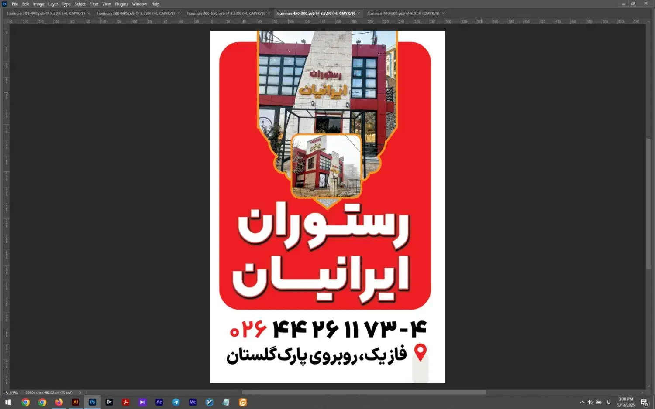Open Adobe Bridge from the taskbar
This screenshot has height=409, width=655.
click(109, 402)
